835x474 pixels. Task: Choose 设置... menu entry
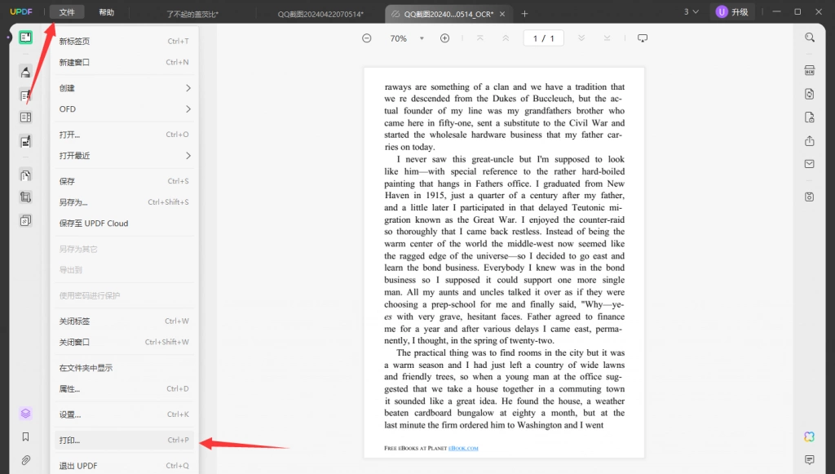click(x=124, y=414)
